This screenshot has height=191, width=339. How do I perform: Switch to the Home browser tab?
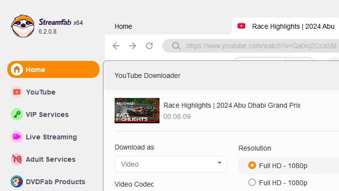tap(123, 26)
